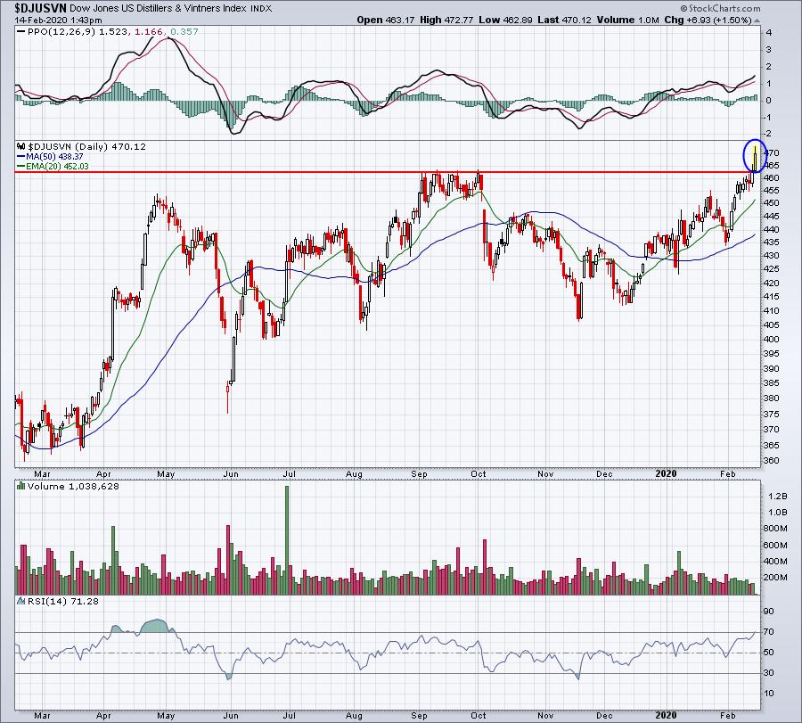Click the PPO peak near May
The image size is (802, 723).
[168, 38]
